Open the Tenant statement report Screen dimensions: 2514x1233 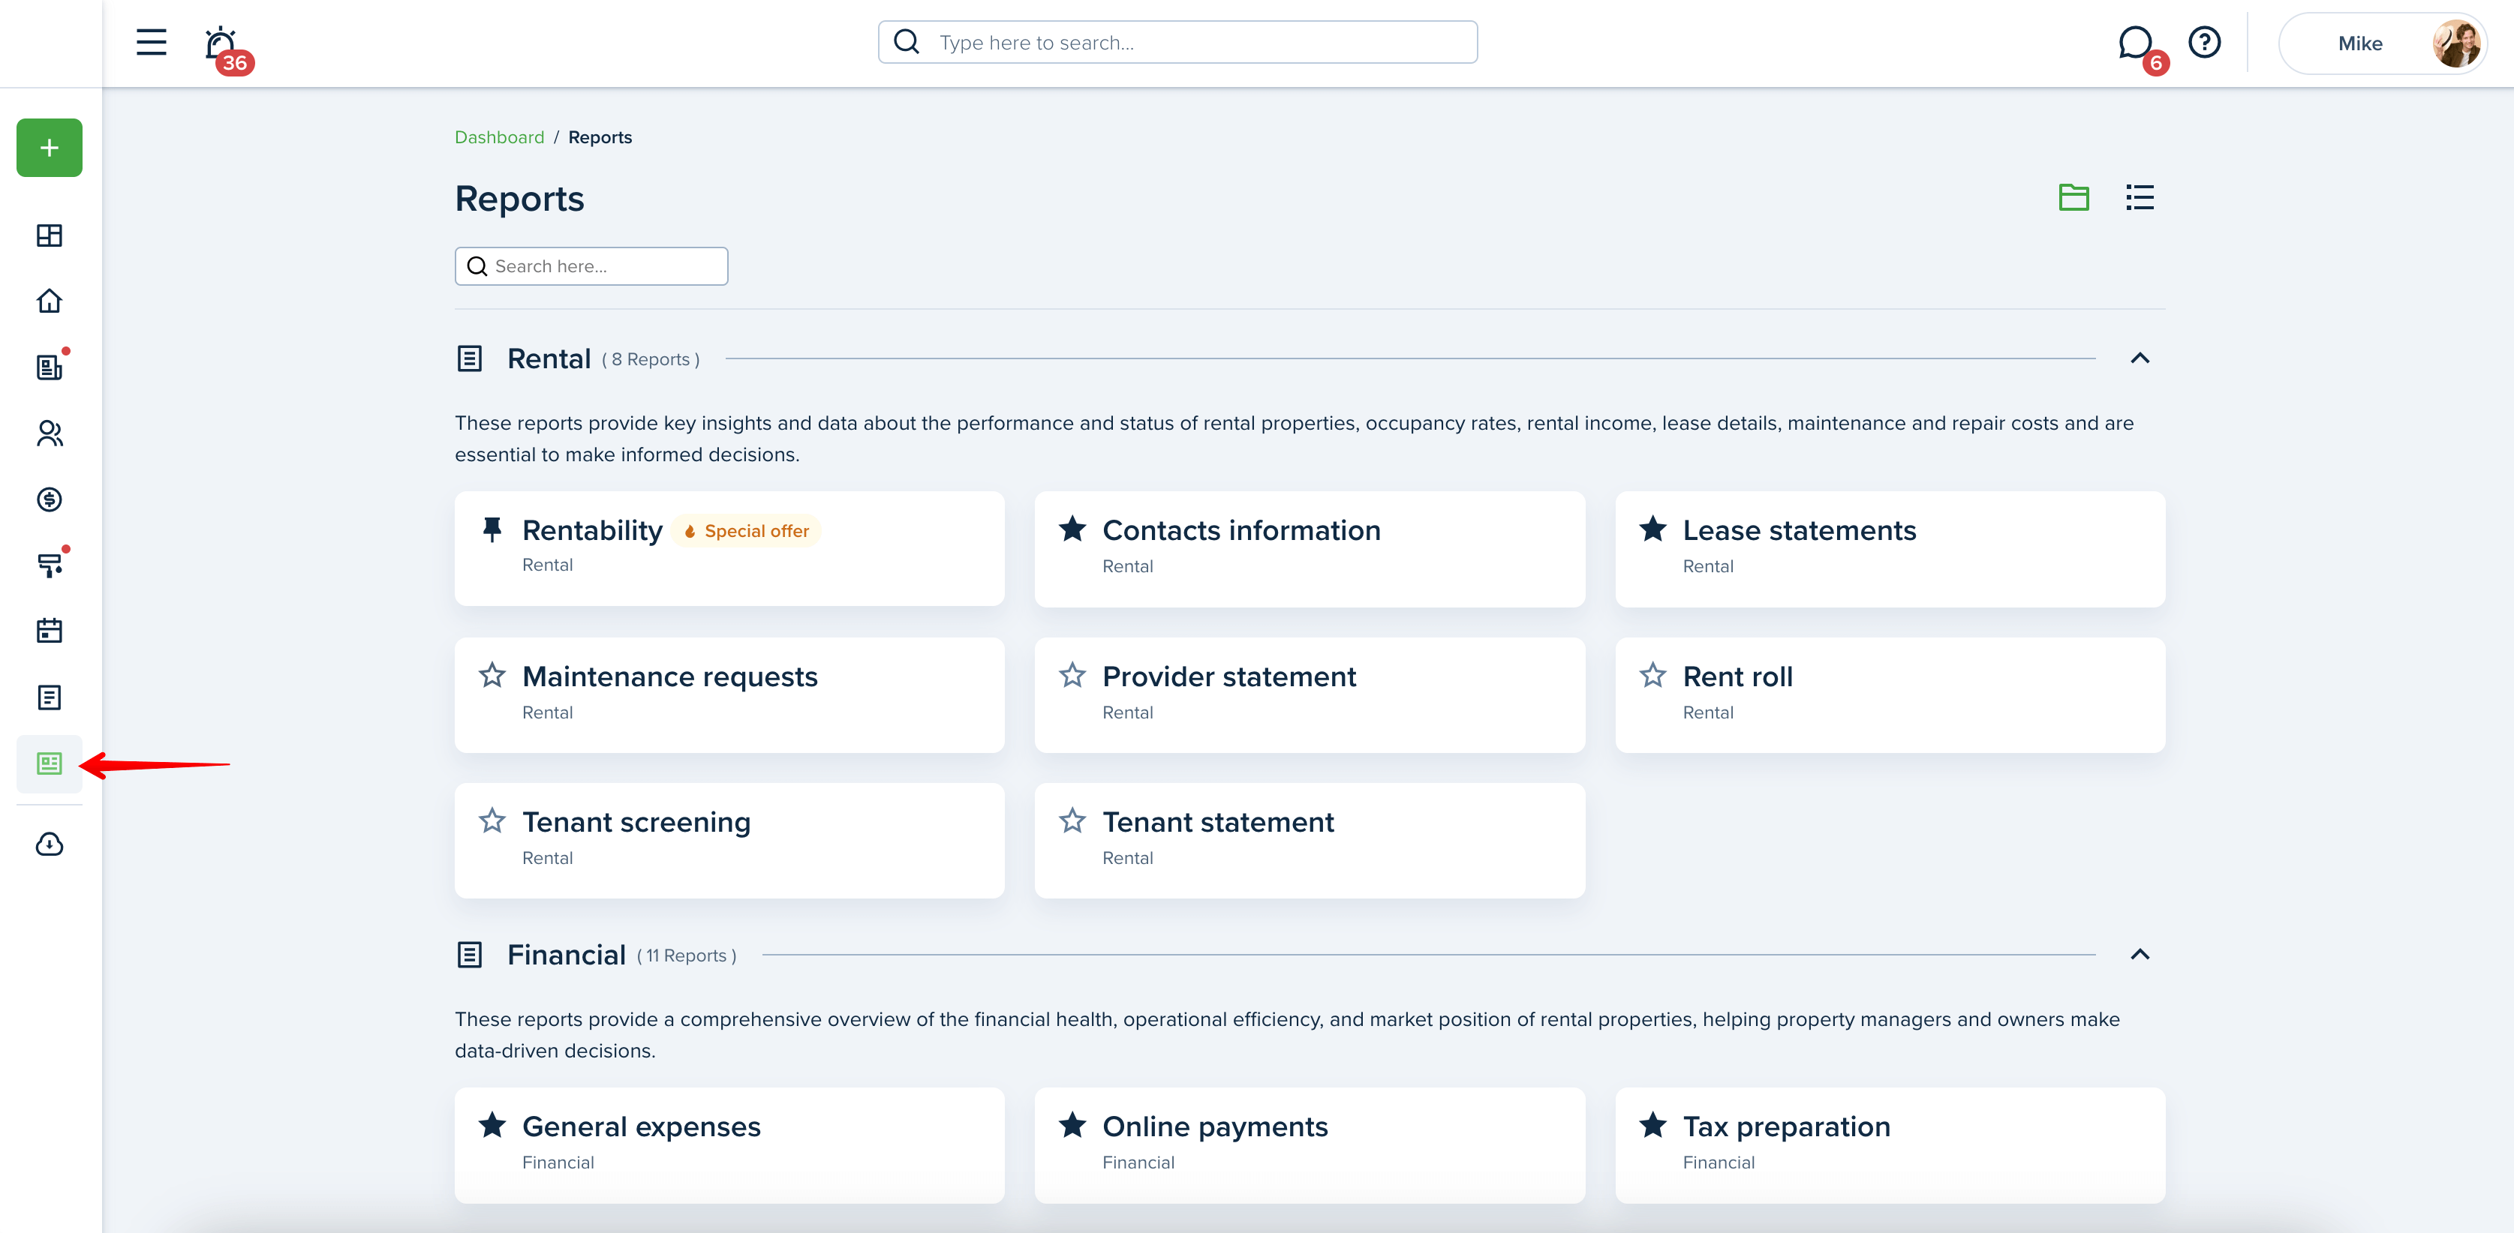point(1310,840)
